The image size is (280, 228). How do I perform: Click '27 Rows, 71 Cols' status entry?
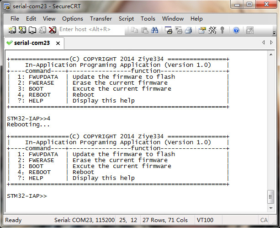pos(165,220)
